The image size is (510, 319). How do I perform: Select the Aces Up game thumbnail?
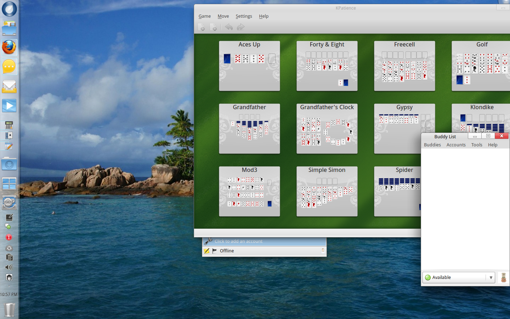tap(249, 66)
